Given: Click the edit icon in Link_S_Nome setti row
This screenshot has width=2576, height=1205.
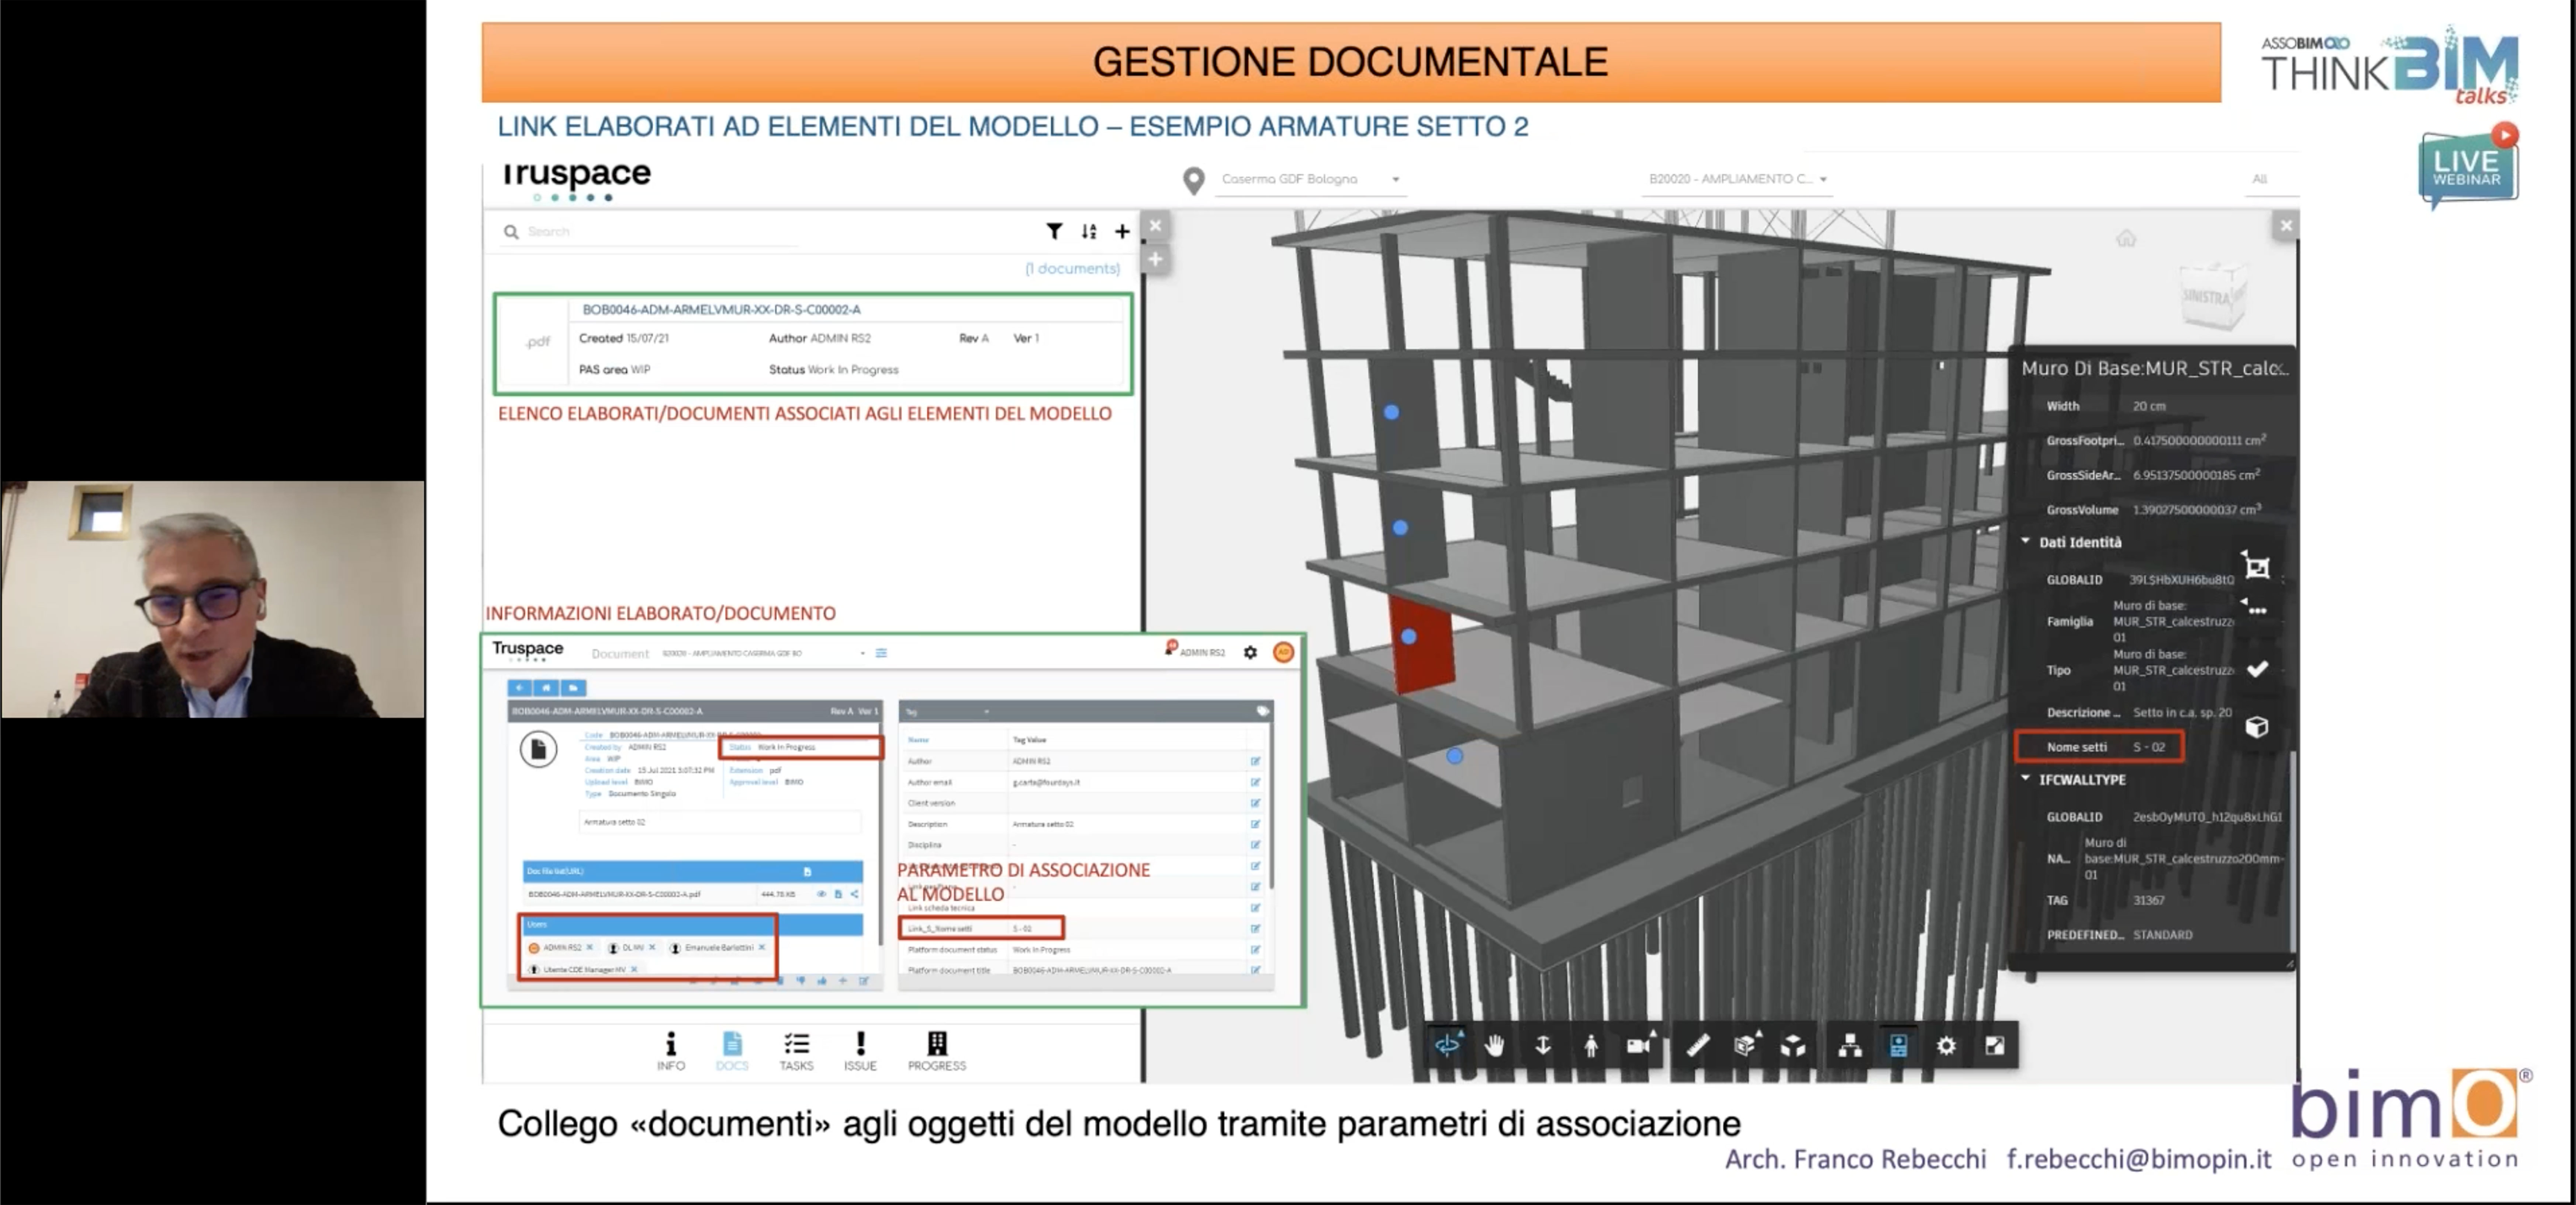Looking at the screenshot, I should (1255, 929).
